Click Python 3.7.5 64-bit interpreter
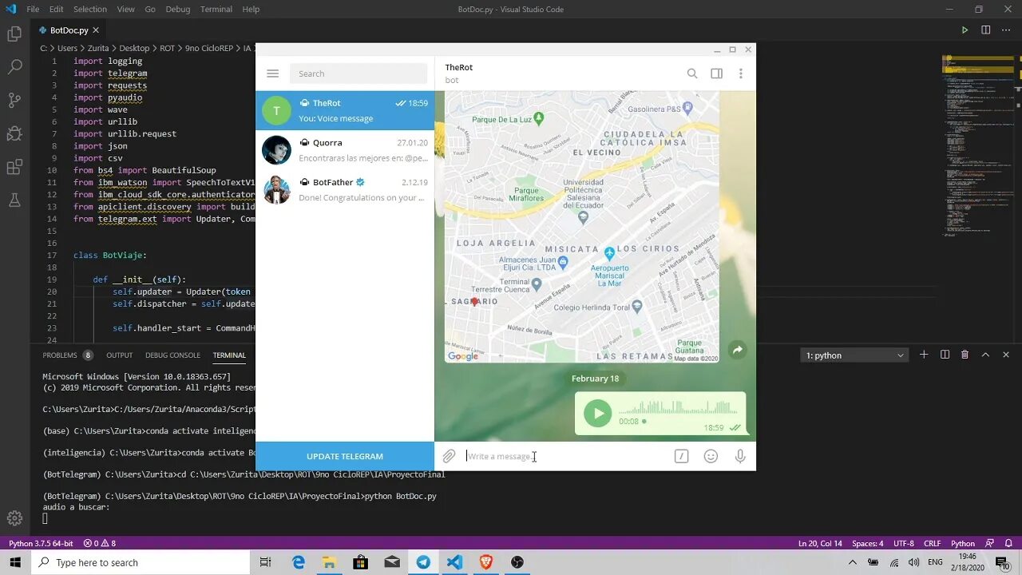Screen dimensions: 1022x575 coord(41,543)
